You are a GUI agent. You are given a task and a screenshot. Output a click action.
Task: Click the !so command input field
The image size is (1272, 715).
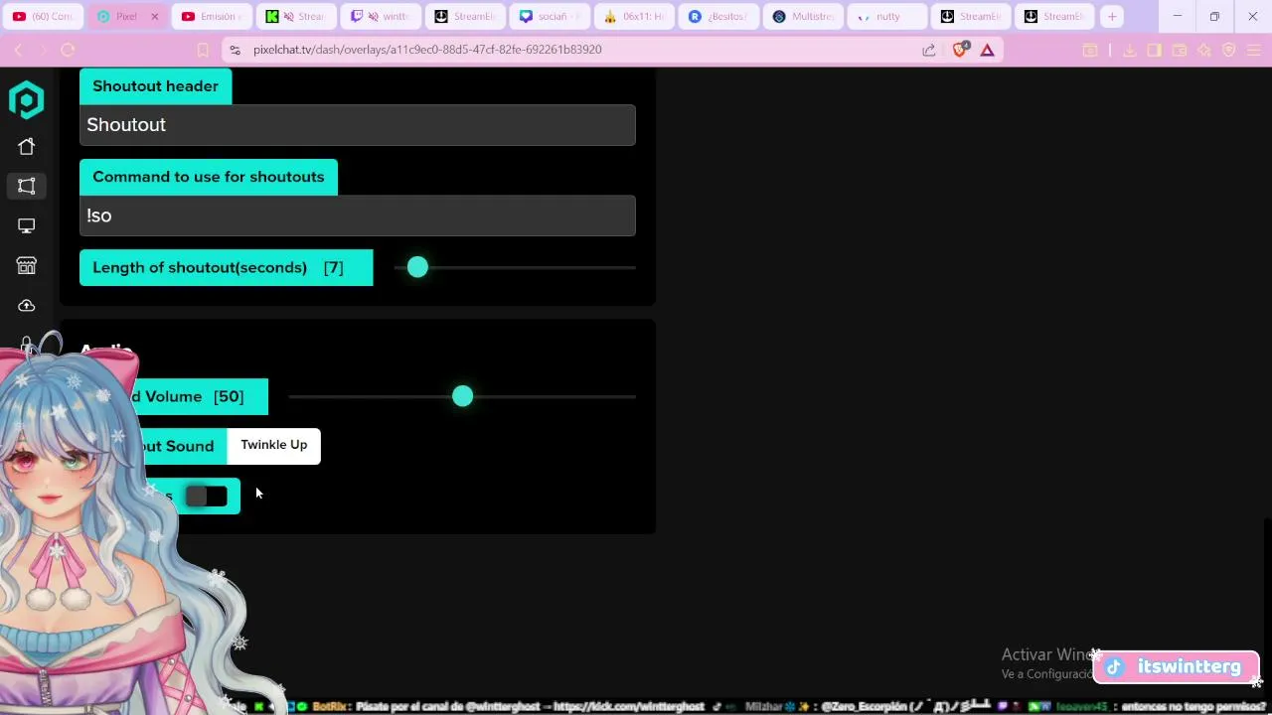[x=358, y=215]
